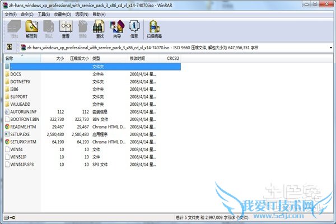Viewport: 336px width, 224px height.
Task: Click the status bar total summary text
Action: tap(212, 218)
